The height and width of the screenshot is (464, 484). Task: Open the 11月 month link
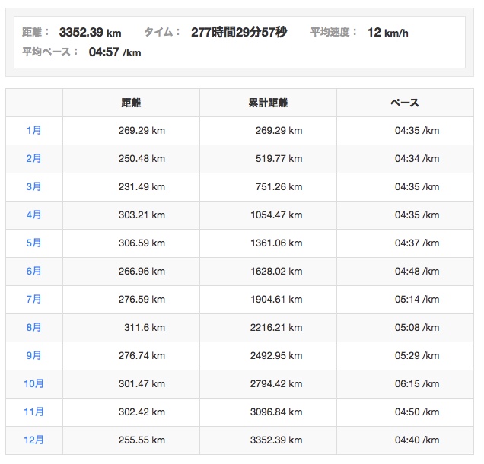33,412
